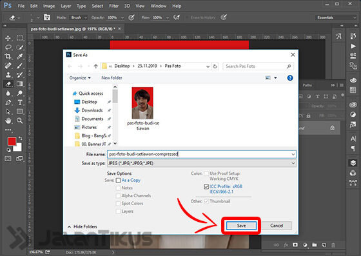Select the History Brush tool
Viewport: 361px width, 256px height.
pyautogui.click(x=20, y=75)
